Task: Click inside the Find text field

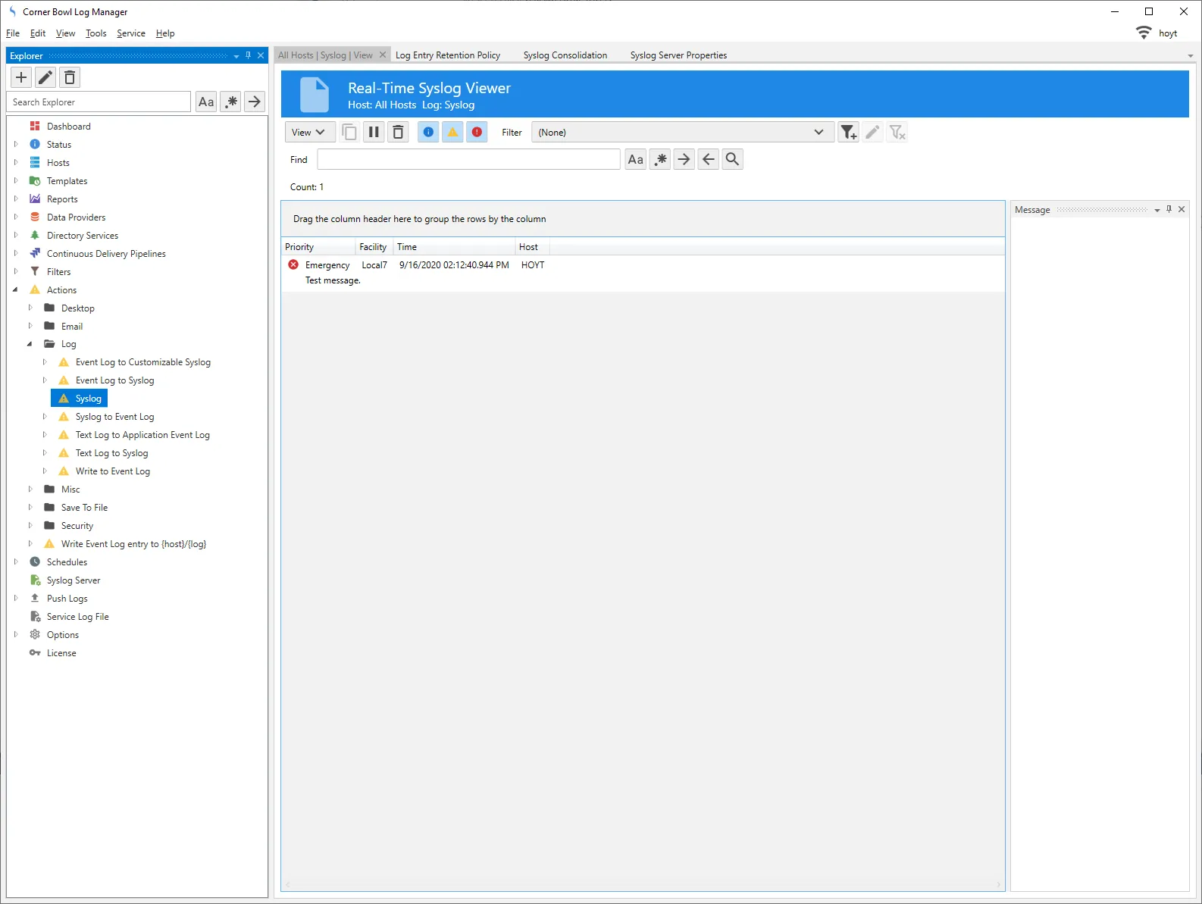Action: (468, 159)
